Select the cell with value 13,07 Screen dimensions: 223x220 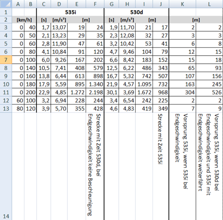coord(59,27)
